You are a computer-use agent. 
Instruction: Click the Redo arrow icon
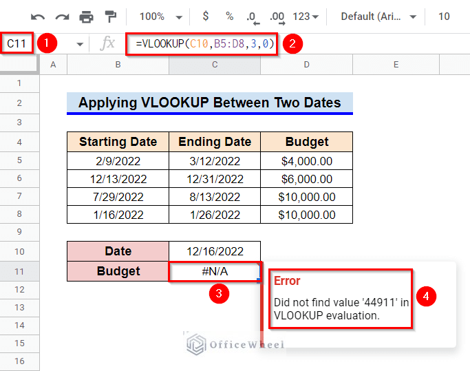point(62,17)
